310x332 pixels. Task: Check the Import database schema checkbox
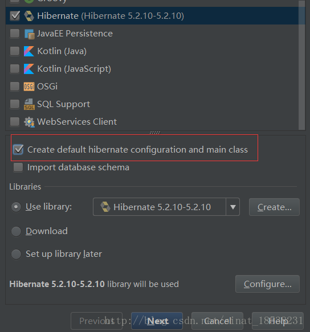[x=18, y=167]
